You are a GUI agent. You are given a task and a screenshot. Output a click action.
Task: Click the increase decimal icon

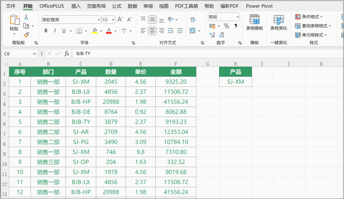coord(212,35)
